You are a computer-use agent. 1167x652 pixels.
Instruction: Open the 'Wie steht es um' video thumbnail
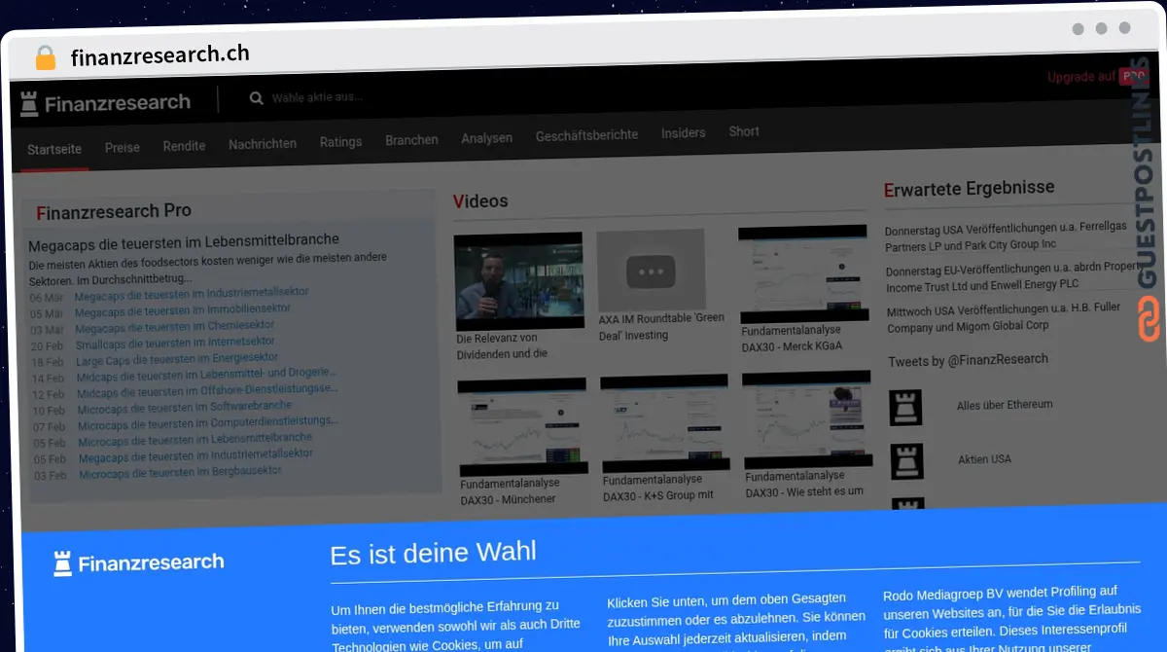click(x=806, y=420)
